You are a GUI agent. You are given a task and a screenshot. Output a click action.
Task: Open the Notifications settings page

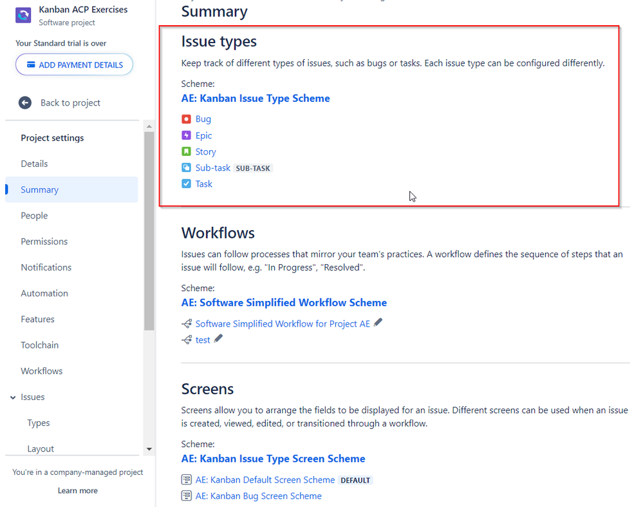point(46,267)
